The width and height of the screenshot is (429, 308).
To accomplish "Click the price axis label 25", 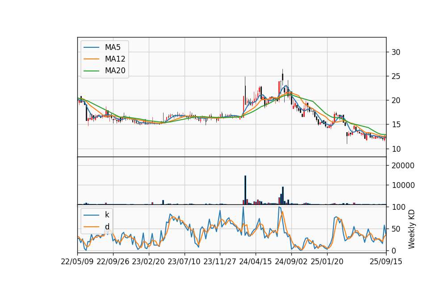I will pos(396,76).
